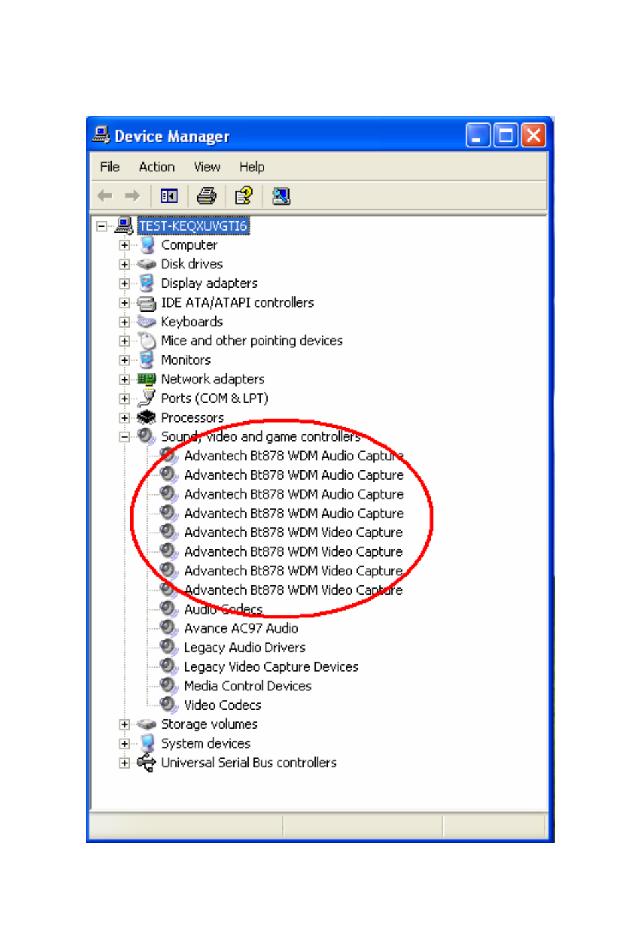Expand the Display adapters node

pyautogui.click(x=124, y=284)
